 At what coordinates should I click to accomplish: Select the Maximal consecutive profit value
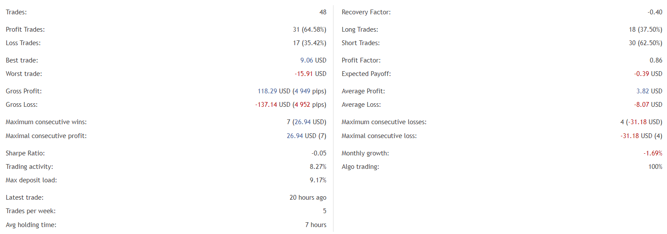pyautogui.click(x=306, y=136)
